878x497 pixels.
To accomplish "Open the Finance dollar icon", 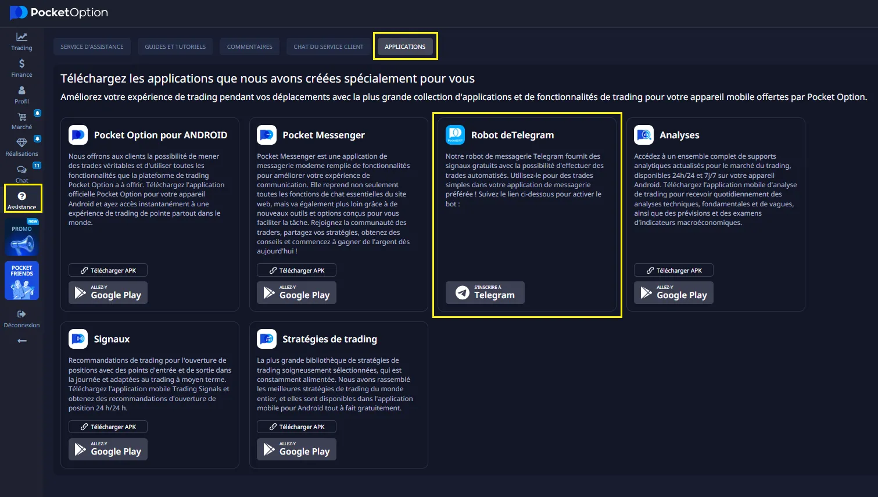I will pyautogui.click(x=21, y=63).
